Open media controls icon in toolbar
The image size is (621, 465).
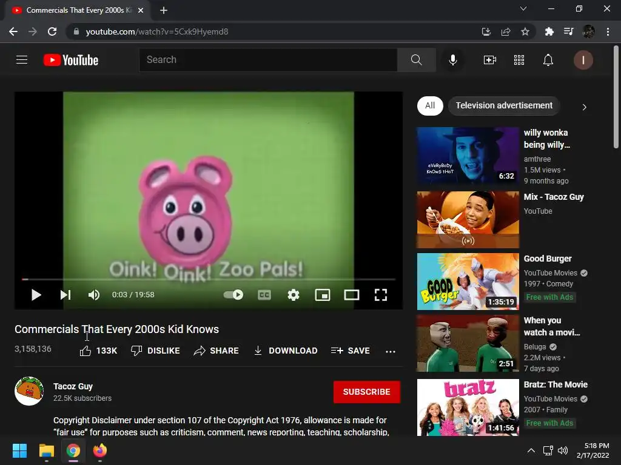[x=568, y=31]
